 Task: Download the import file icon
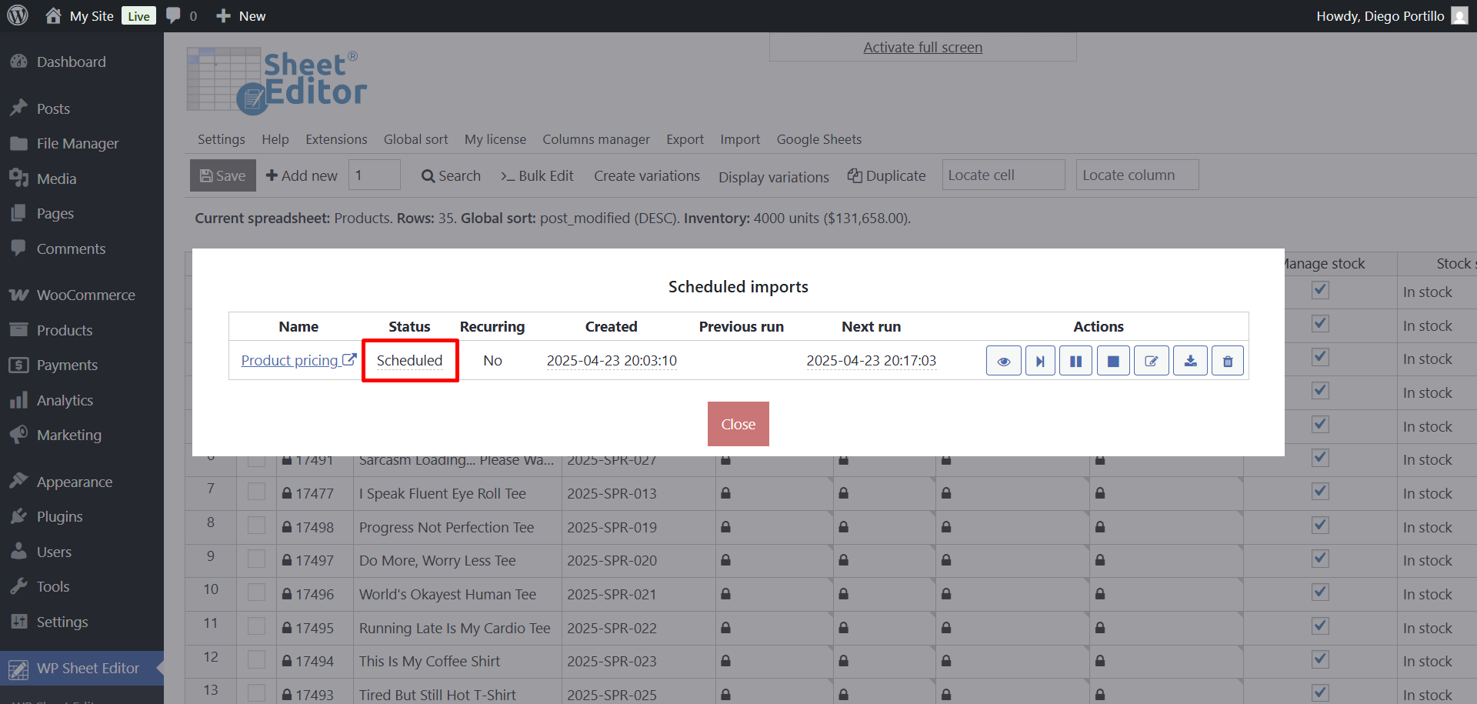click(x=1189, y=361)
